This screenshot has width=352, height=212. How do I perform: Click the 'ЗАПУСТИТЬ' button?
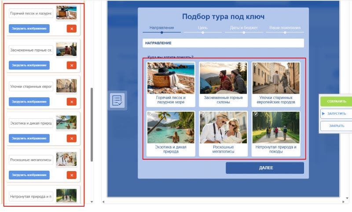pos(336,113)
